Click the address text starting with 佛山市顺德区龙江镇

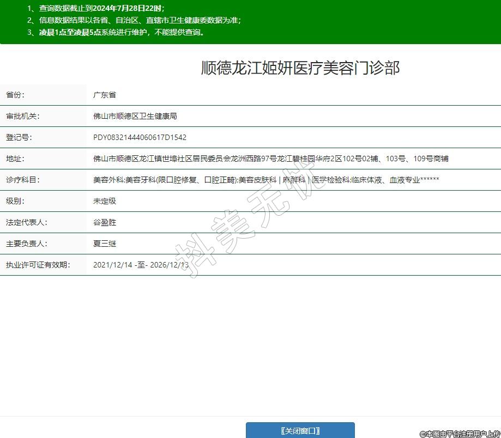[x=270, y=159]
